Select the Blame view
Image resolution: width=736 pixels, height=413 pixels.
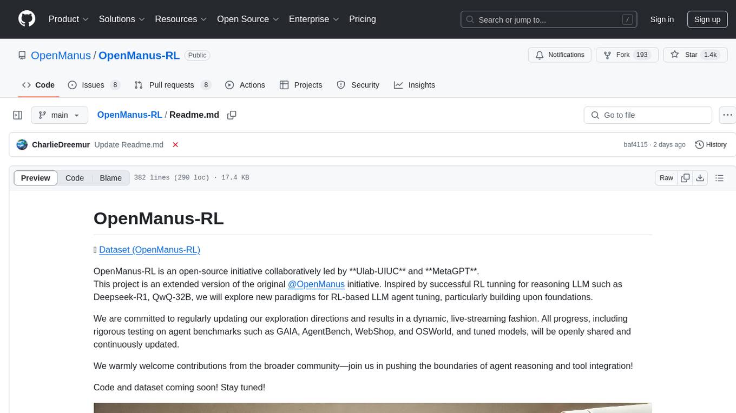[x=111, y=178]
